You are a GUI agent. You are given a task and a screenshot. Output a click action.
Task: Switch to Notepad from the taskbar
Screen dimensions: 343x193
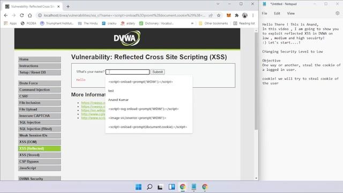[x=194, y=187]
